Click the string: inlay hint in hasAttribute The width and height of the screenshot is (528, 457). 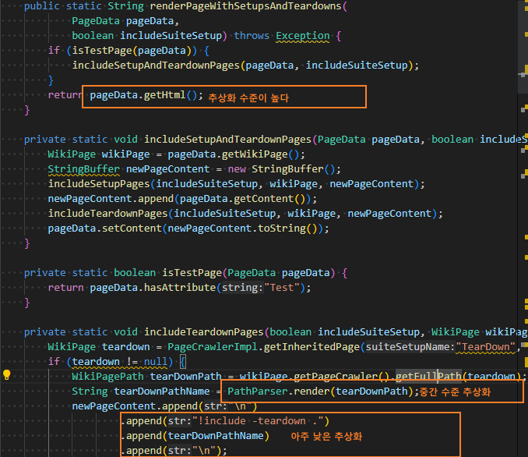click(242, 287)
